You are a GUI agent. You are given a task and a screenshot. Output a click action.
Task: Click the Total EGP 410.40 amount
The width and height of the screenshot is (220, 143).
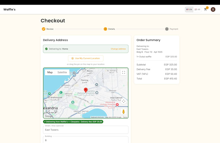(170, 79)
